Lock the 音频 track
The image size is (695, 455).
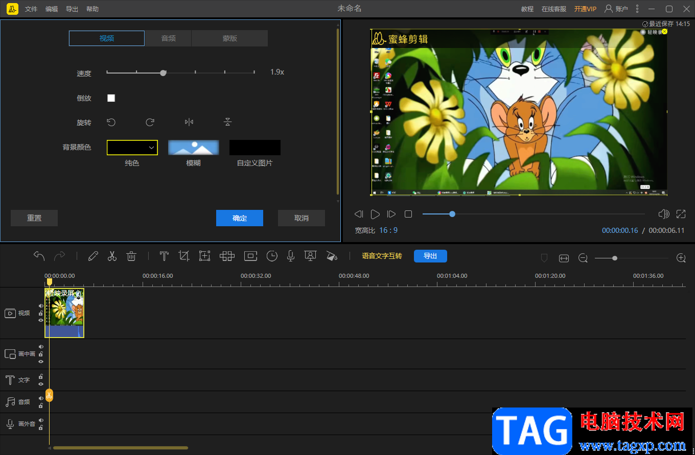point(41,405)
